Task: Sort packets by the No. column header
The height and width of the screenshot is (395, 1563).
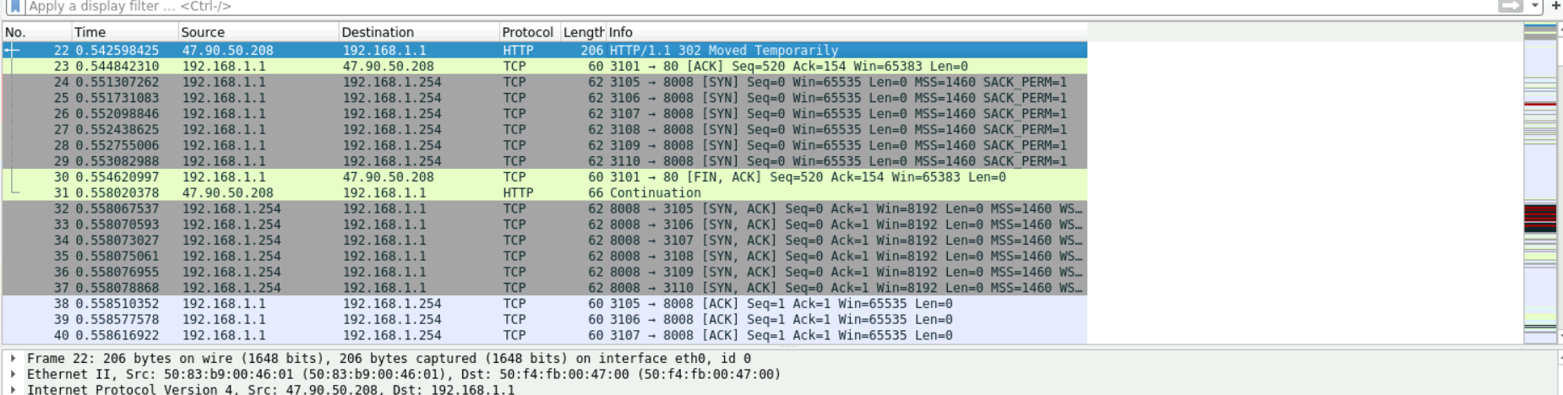Action: pos(36,32)
